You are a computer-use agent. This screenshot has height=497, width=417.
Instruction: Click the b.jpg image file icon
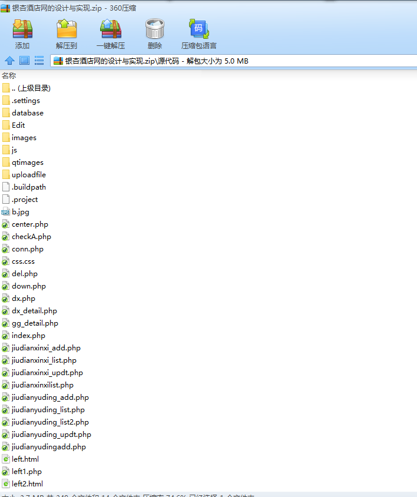pyautogui.click(x=5, y=212)
